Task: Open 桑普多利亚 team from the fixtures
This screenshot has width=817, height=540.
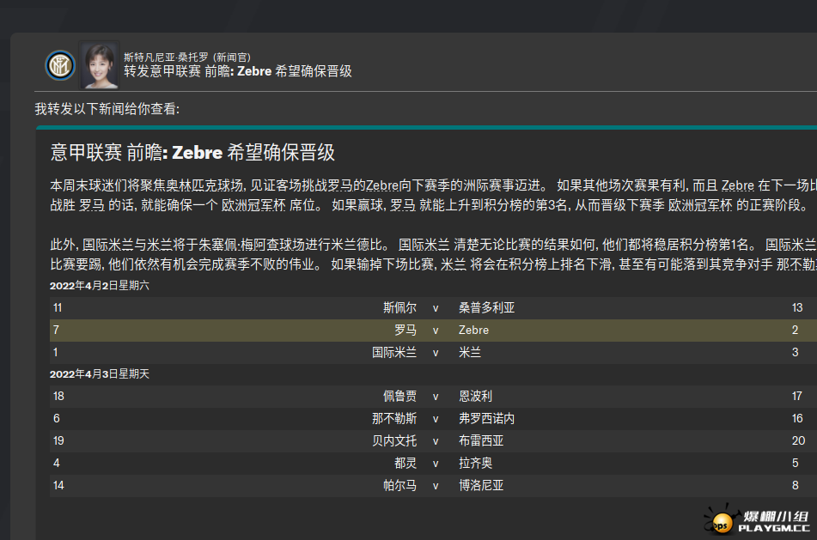Action: coord(486,307)
